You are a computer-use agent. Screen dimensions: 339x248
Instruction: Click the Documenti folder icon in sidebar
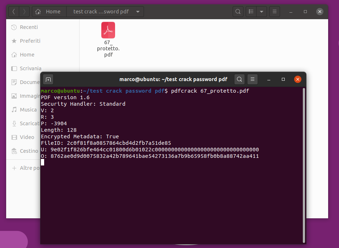[x=14, y=82]
